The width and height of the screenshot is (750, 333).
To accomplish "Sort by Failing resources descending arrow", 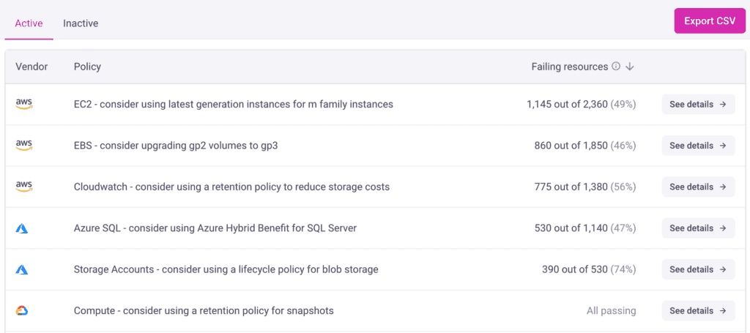I will 630,67.
